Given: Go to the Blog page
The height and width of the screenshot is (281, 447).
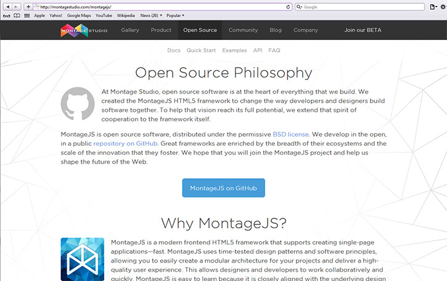Looking at the screenshot, I should tap(276, 30).
